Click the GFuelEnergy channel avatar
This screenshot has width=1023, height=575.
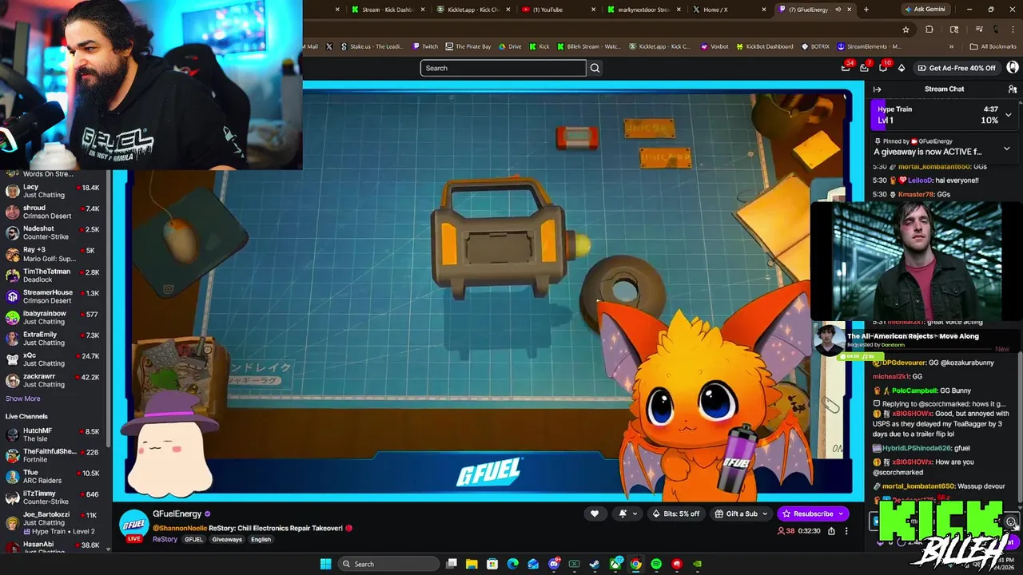[x=134, y=525]
